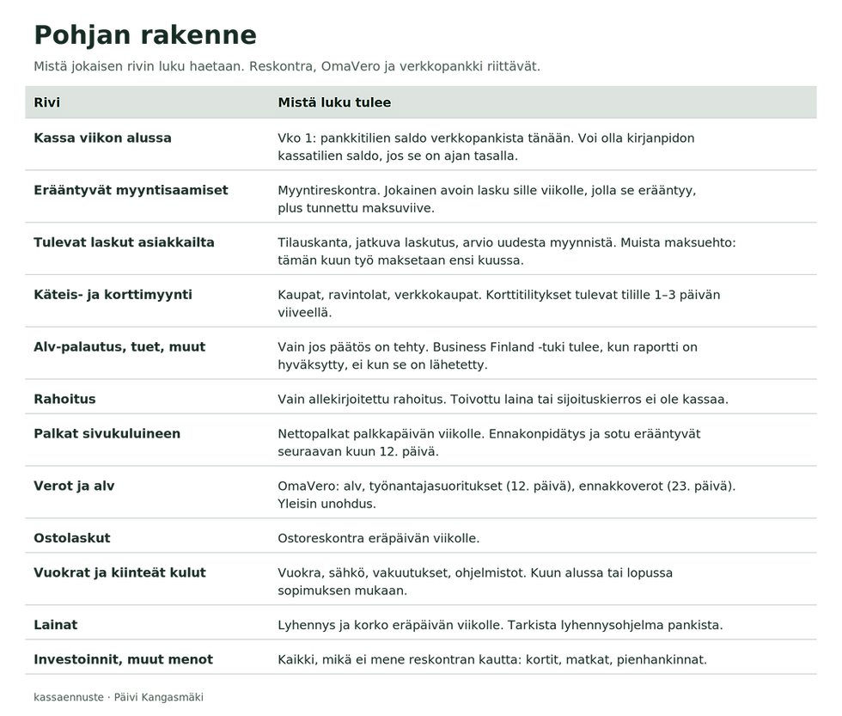Click the "Mistä luku tulee" column header
This screenshot has width=842, height=716.
pyautogui.click(x=334, y=102)
